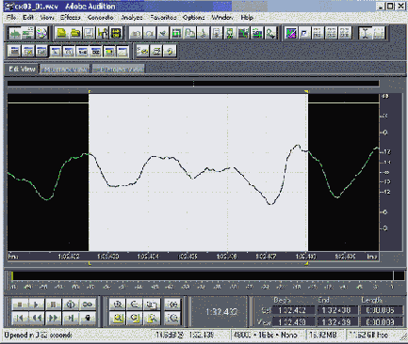Open the Generate menu

100,18
